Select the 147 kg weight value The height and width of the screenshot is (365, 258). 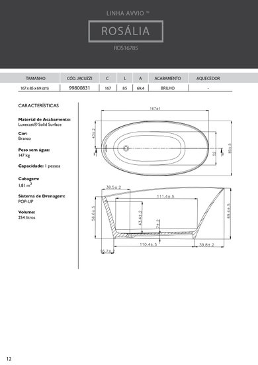[x=24, y=155]
